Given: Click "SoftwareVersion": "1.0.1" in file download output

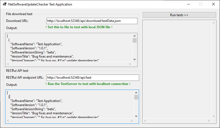Looking at the screenshot, I should click(x=29, y=48).
